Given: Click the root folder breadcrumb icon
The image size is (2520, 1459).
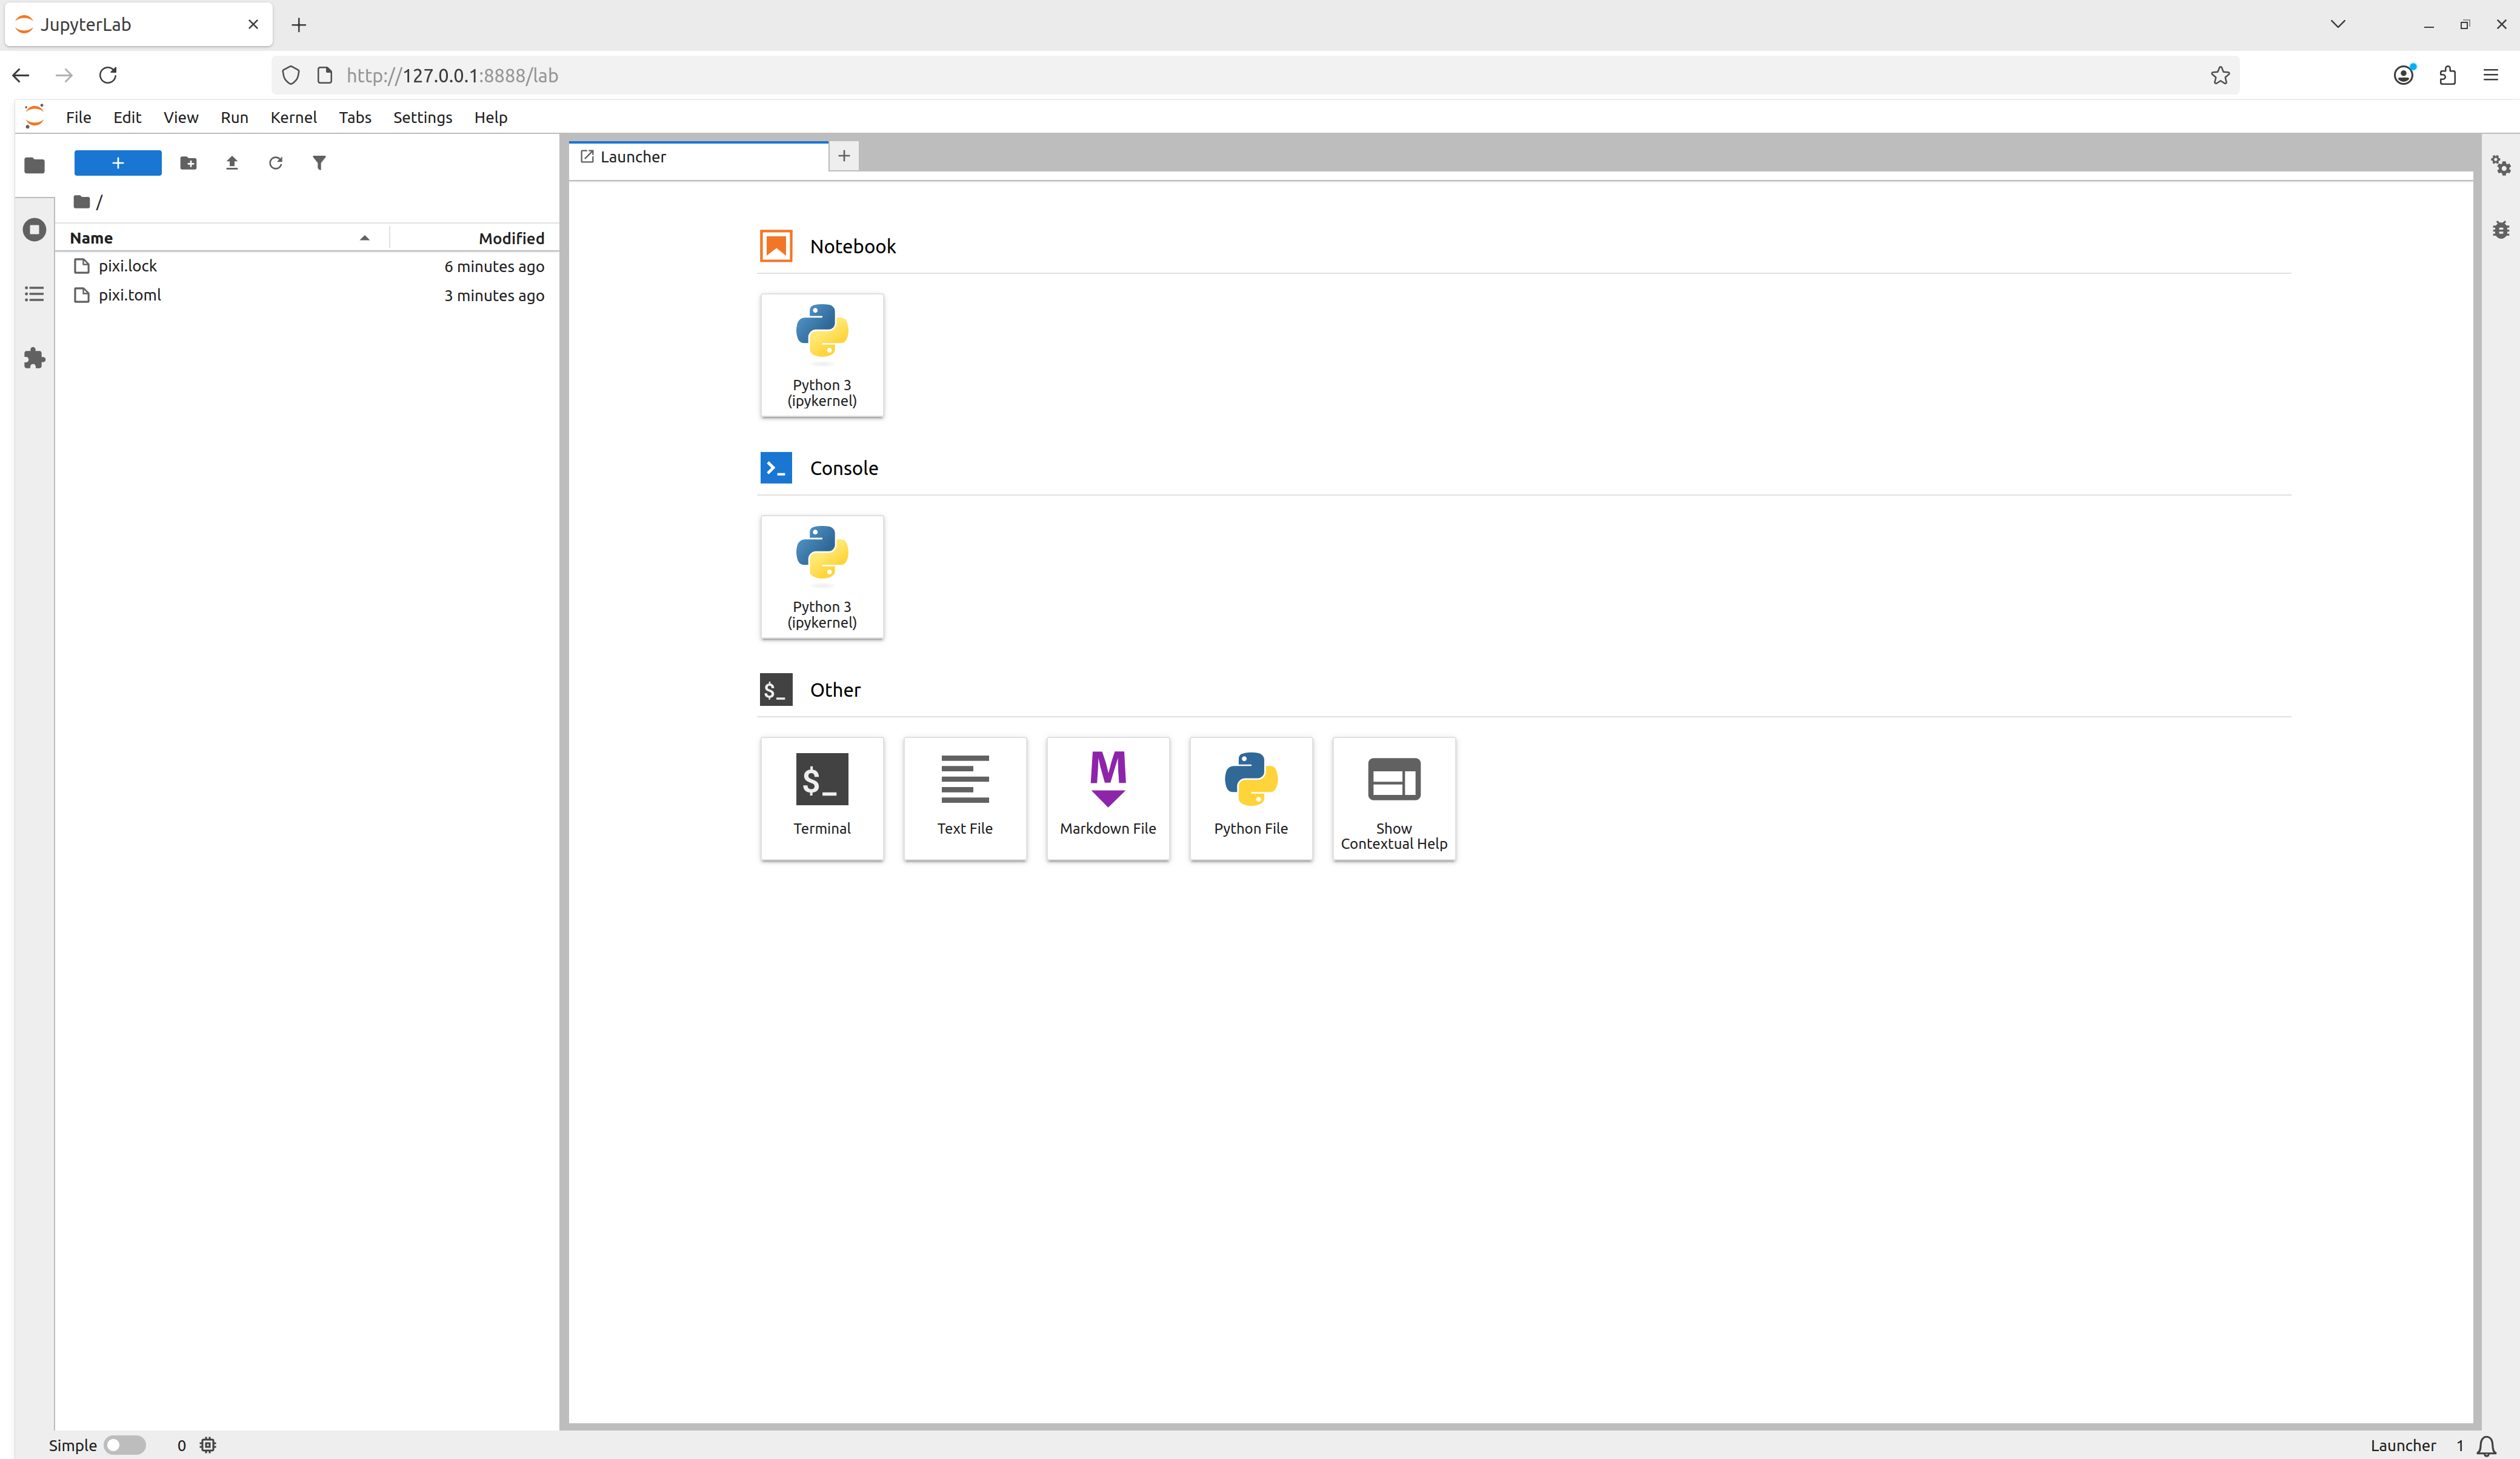Looking at the screenshot, I should pyautogui.click(x=82, y=202).
